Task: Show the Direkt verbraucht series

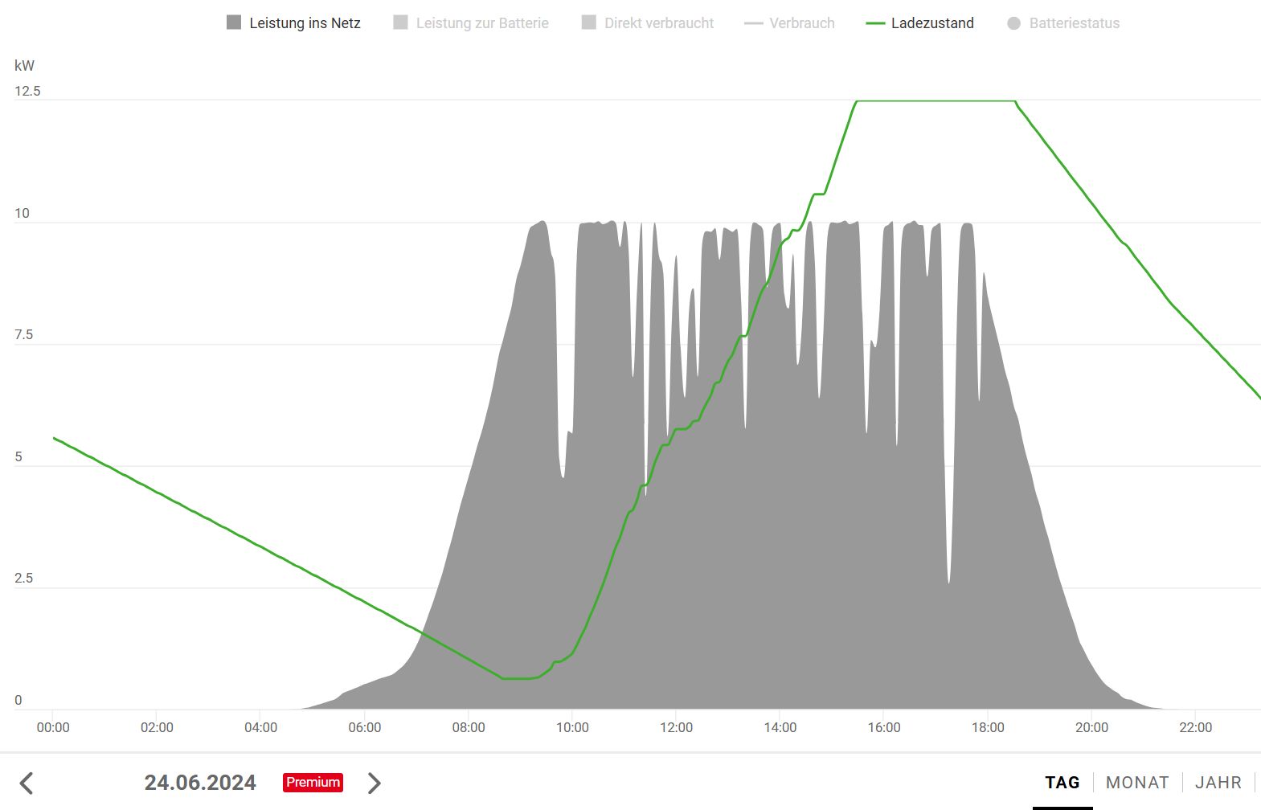Action: click(648, 23)
